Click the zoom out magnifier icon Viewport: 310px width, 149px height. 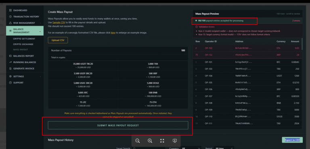(138, 141)
